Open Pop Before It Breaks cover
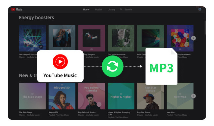The width and height of the screenshot is (214, 126). pyautogui.click(x=92, y=96)
